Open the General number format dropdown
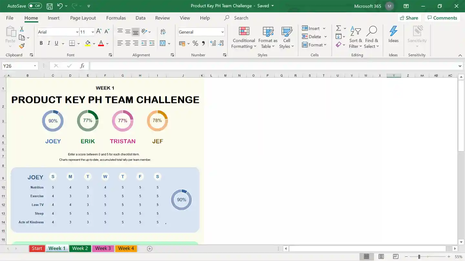465x261 pixels. pos(222,32)
